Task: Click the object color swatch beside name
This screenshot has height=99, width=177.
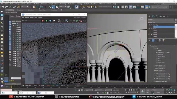Action: pos(176,20)
